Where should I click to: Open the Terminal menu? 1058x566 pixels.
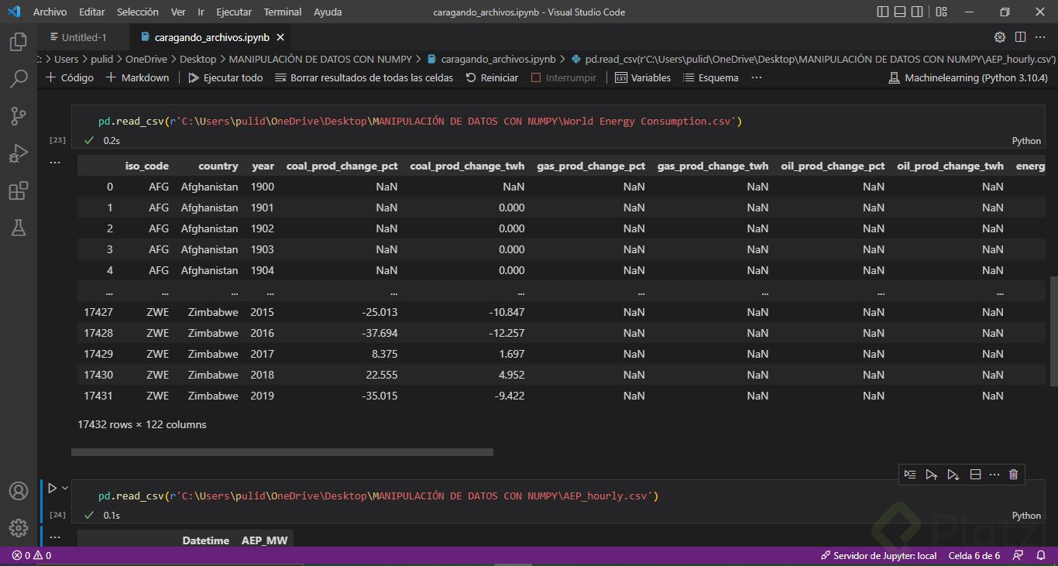pos(283,12)
